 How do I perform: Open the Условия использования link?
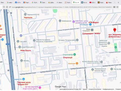coord(95,89)
